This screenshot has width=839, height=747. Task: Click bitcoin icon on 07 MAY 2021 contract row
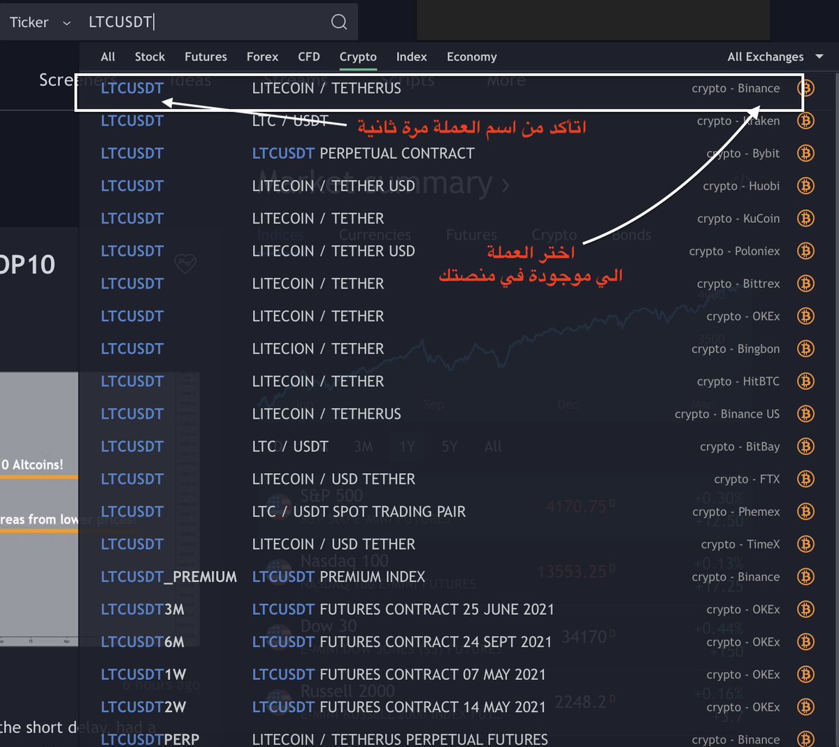[805, 675]
